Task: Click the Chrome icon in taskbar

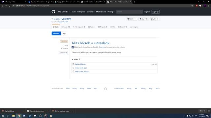Action: 19,116
